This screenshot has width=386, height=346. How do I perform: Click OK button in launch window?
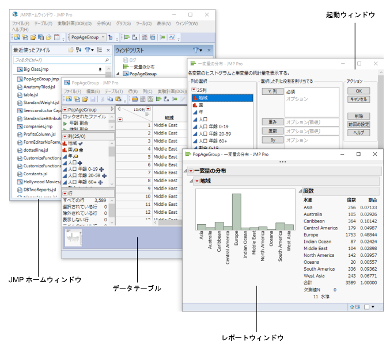pyautogui.click(x=359, y=91)
